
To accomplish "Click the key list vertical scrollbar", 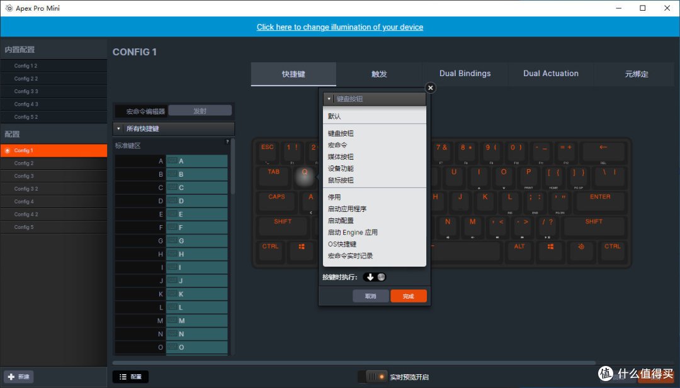I will [233, 167].
